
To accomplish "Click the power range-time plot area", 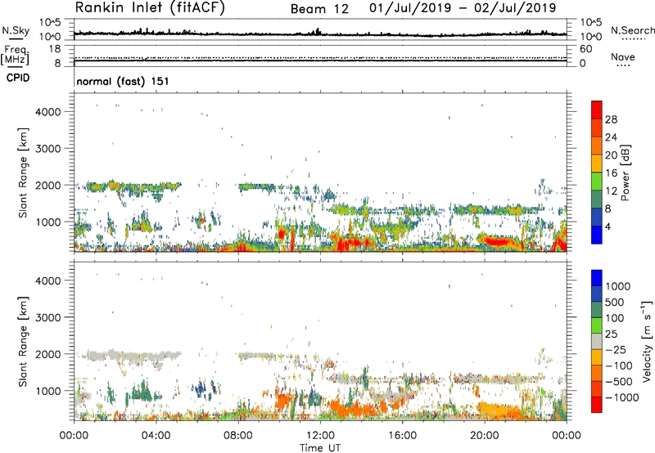I will (x=320, y=173).
